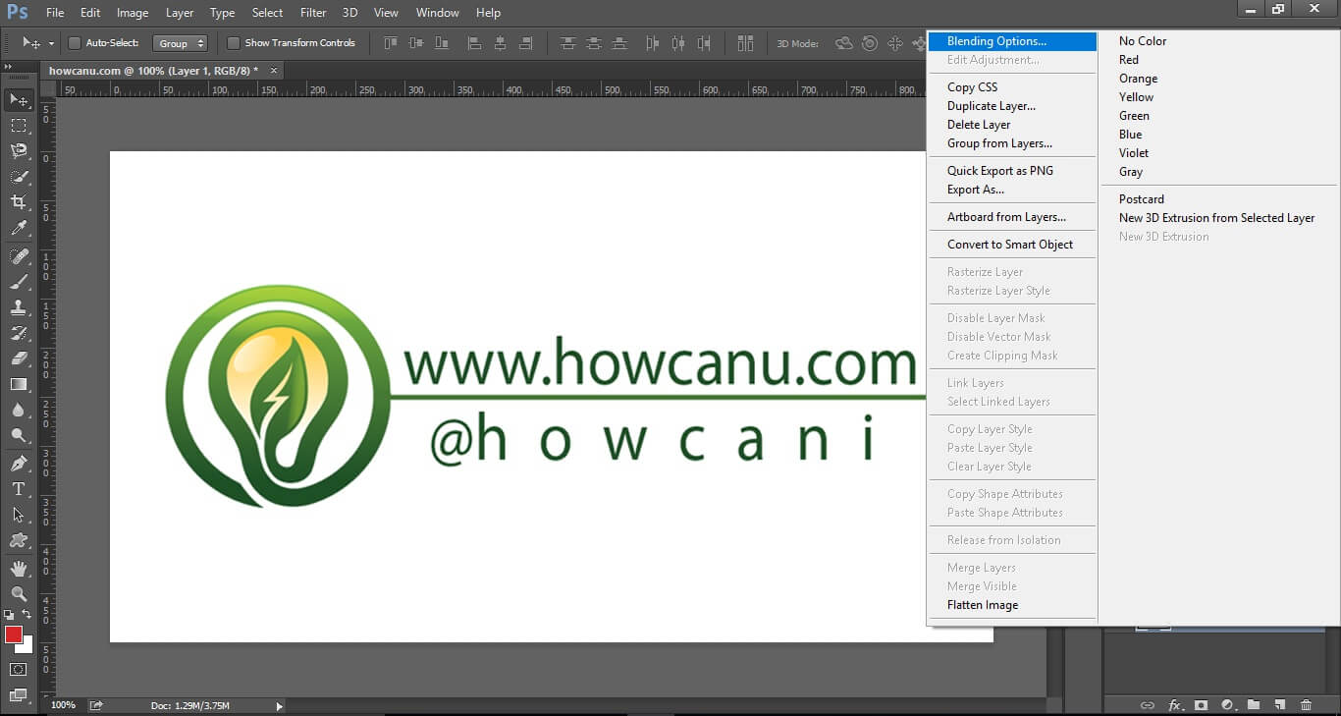Open the Add Layer Style fx menu
1341x716 pixels.
point(1174,705)
